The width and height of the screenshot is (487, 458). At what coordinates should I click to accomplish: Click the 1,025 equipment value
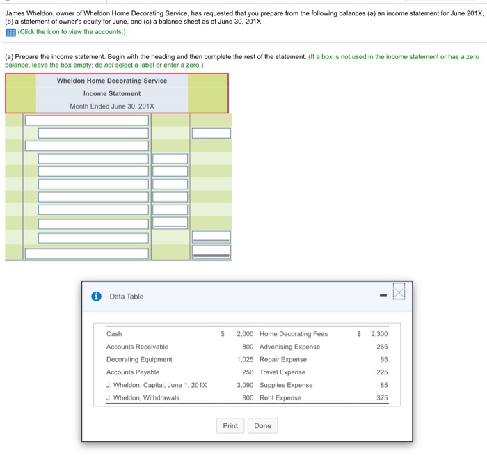pos(245,359)
